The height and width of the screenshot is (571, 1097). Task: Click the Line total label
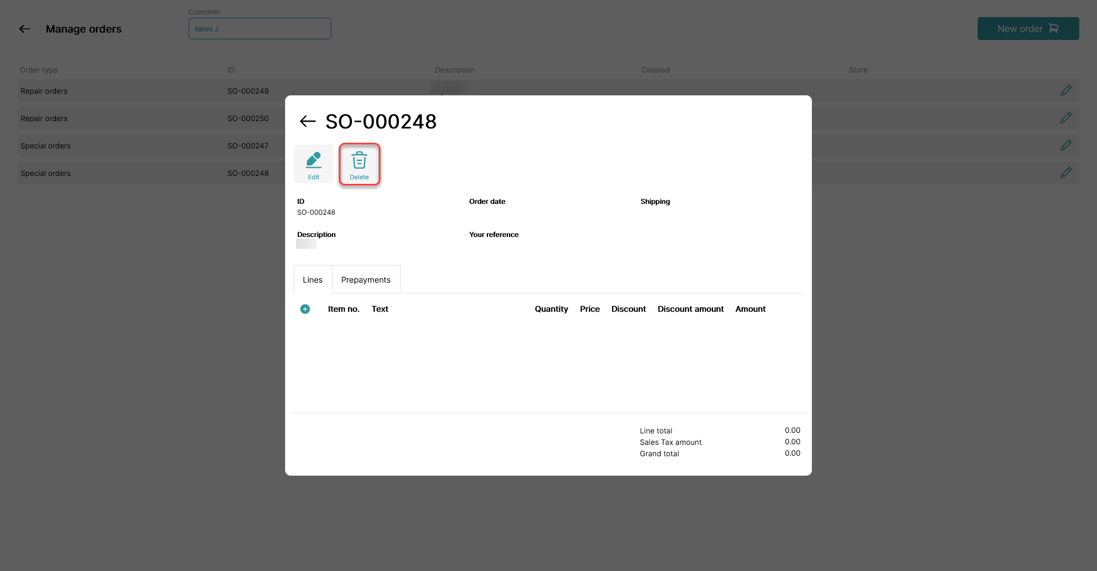tap(656, 431)
